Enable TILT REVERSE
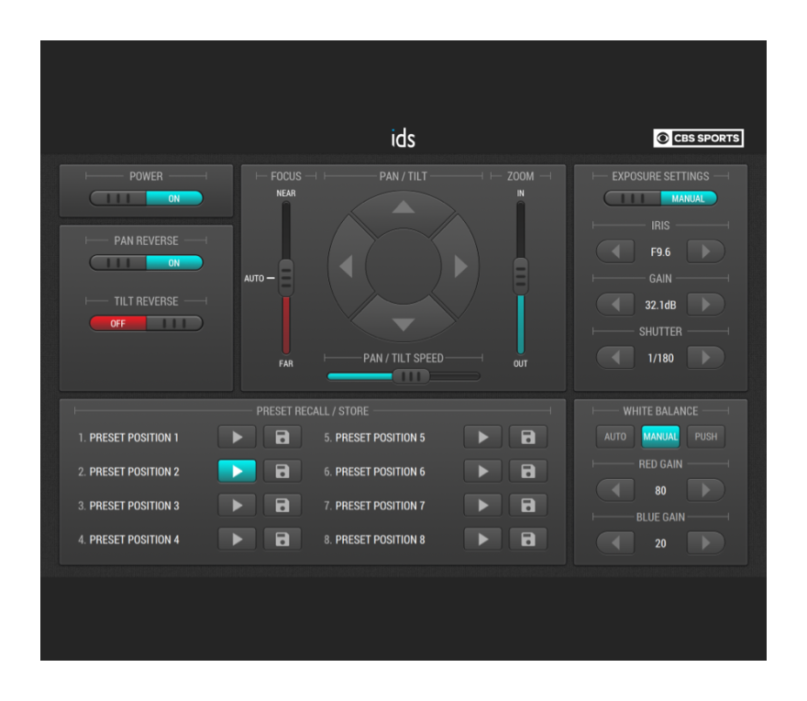The height and width of the screenshot is (701, 807). (146, 323)
